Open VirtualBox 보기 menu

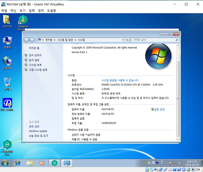tap(22, 10)
